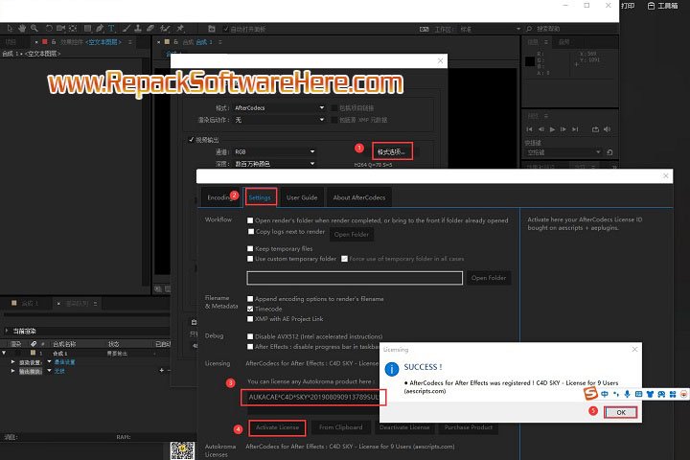The width and height of the screenshot is (690, 460).
Task: Click the search help magnifier icon
Action: 529,29
